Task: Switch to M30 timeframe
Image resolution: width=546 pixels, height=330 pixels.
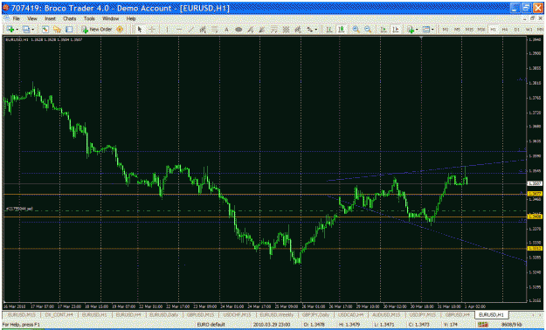Action: point(481,30)
